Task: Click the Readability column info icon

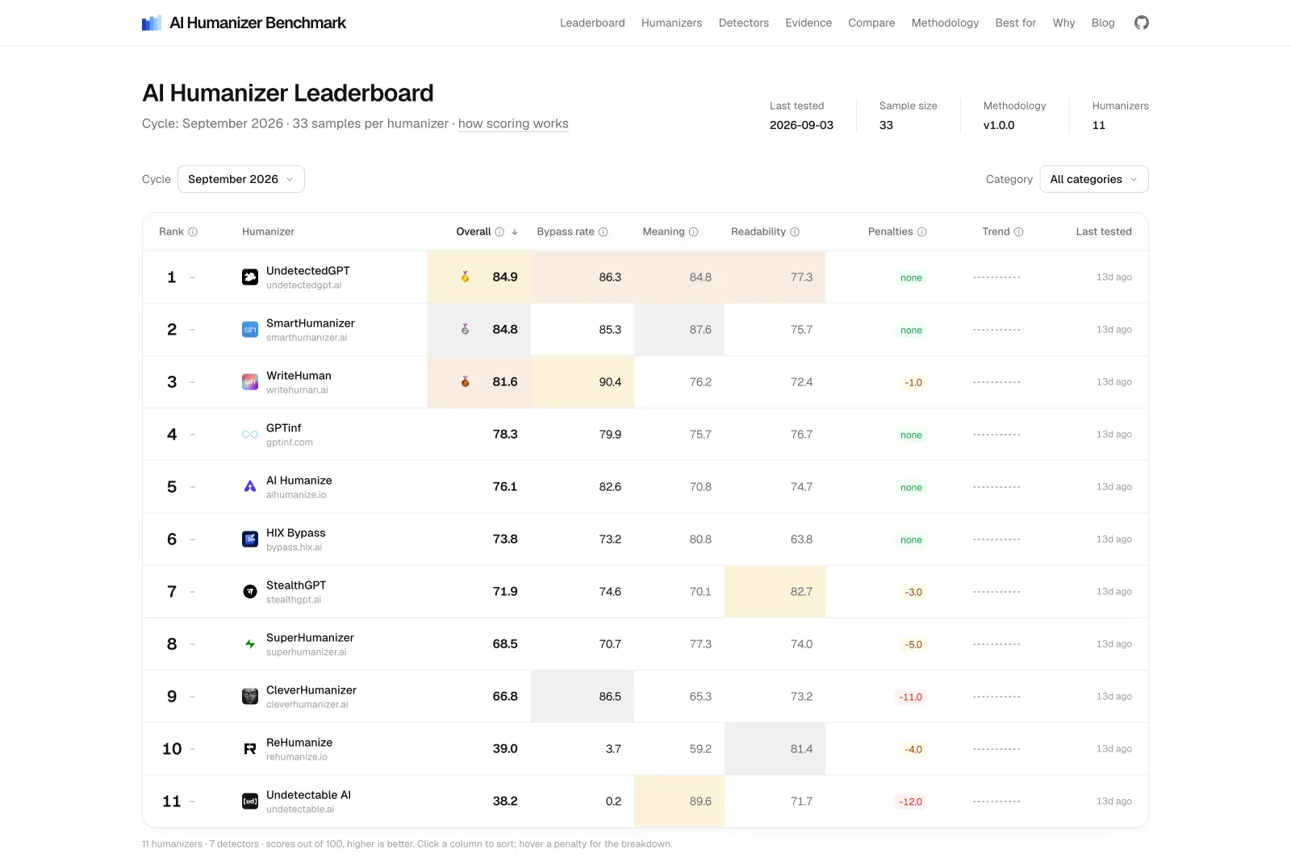Action: point(795,231)
